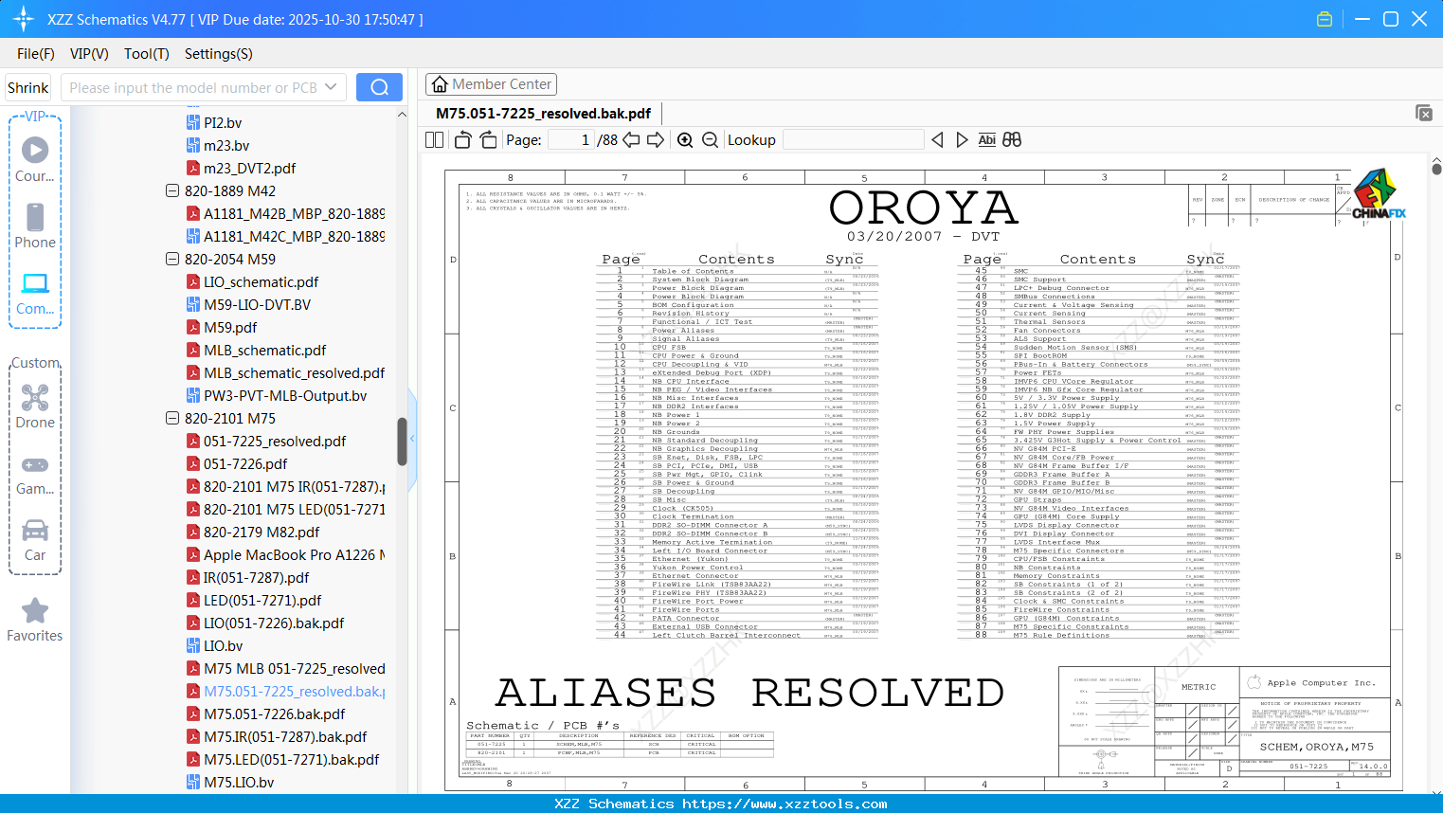This screenshot has width=1443, height=813.
Task: Find next lookup match
Action: click(x=962, y=140)
